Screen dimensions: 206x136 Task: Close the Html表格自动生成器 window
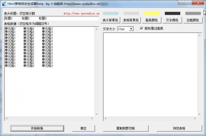tap(198, 3)
